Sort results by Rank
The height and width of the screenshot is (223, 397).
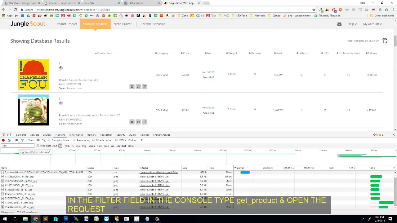278,53
